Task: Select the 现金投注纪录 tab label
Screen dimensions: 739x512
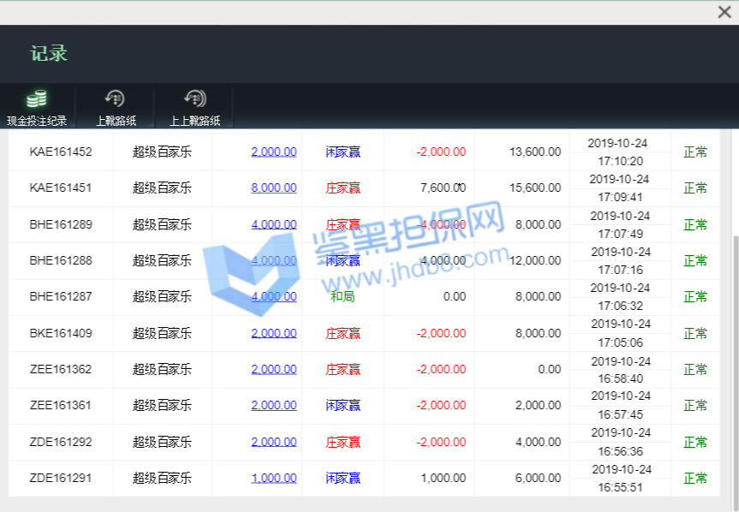Action: point(37,121)
